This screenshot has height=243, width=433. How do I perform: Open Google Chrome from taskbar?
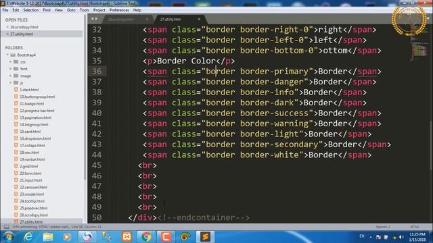[146, 237]
